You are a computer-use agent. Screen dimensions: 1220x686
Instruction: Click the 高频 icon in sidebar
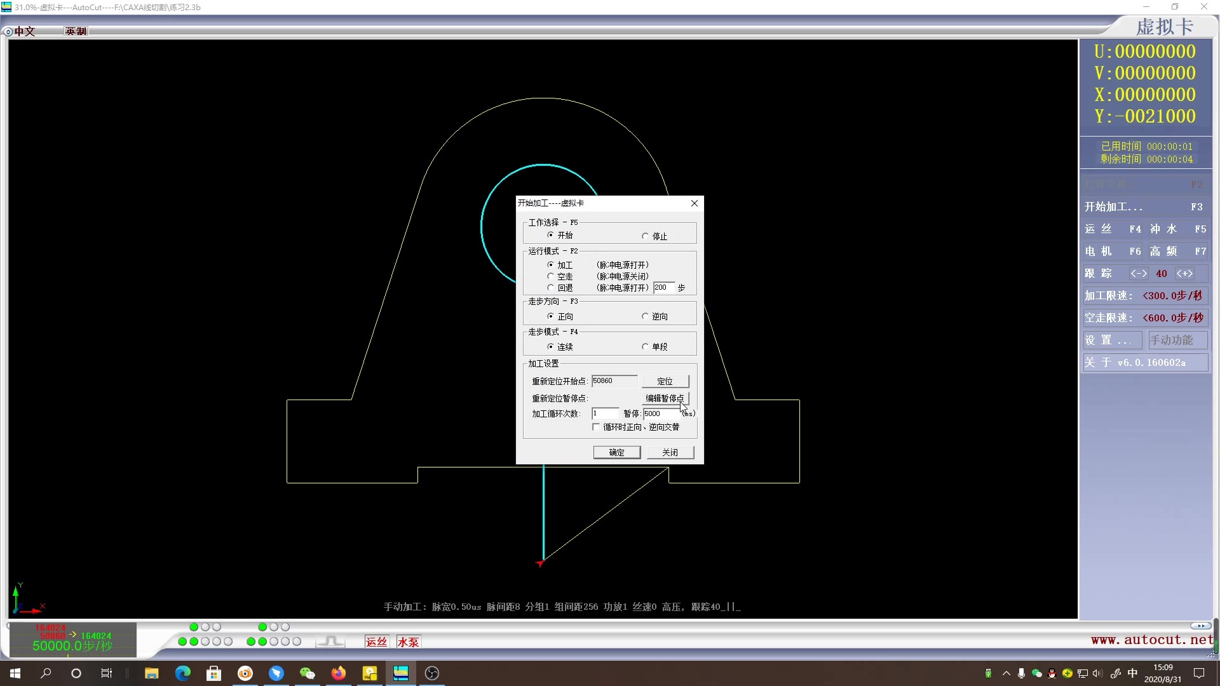(x=1177, y=250)
